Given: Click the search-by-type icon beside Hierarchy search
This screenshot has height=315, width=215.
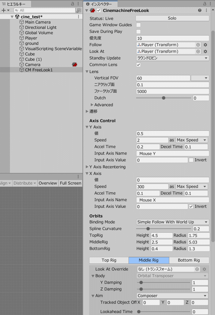Looking at the screenshot, I should pyautogui.click(x=79, y=10).
